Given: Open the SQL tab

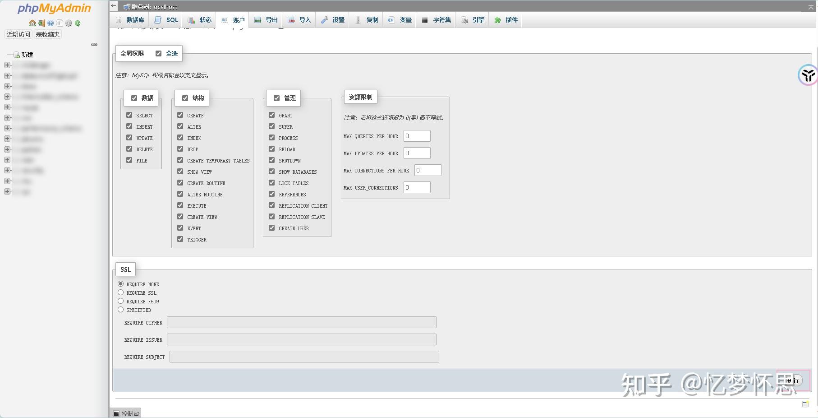Looking at the screenshot, I should click(x=166, y=20).
